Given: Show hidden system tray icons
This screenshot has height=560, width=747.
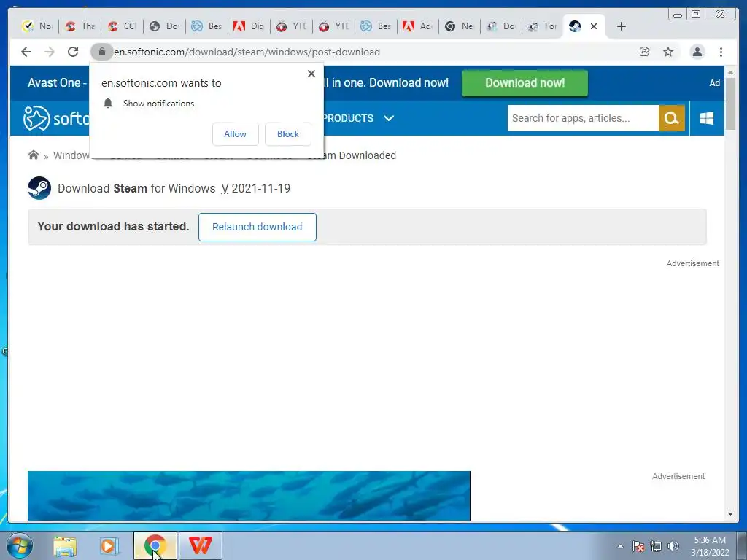Looking at the screenshot, I should (620, 546).
